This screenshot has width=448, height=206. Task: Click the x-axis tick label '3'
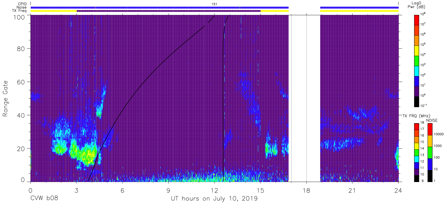(x=76, y=190)
